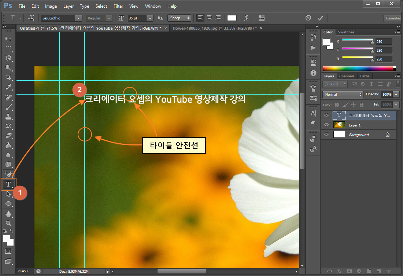403x276 pixels.
Task: Click the text color swatch in options bar
Action: click(x=232, y=18)
